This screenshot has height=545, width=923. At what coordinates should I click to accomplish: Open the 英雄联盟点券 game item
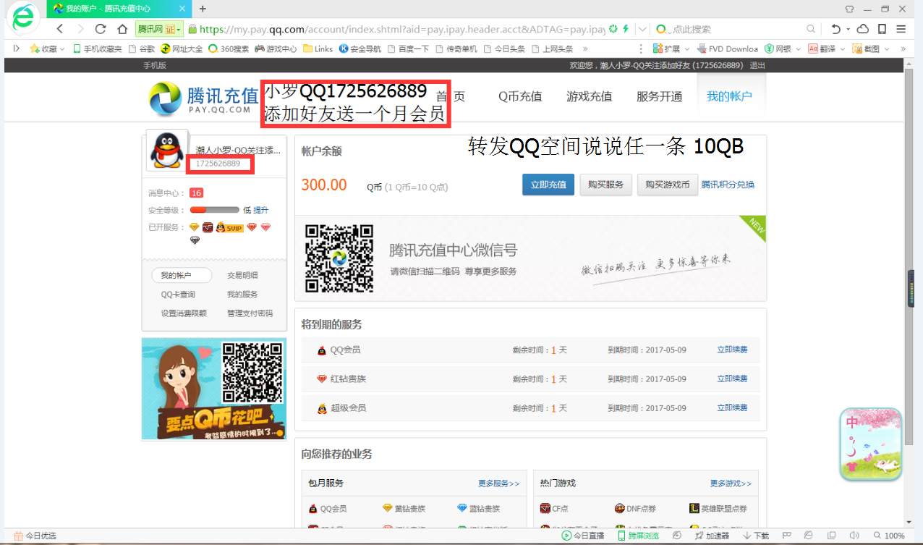click(718, 509)
